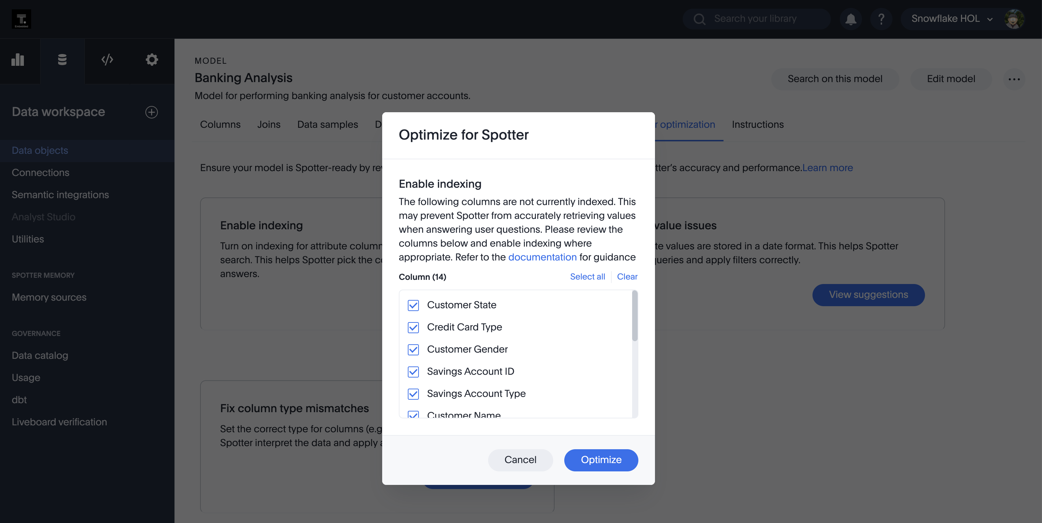Open Analyst Studio in the sidebar
Screen dimensions: 1042x523
point(87,217)
